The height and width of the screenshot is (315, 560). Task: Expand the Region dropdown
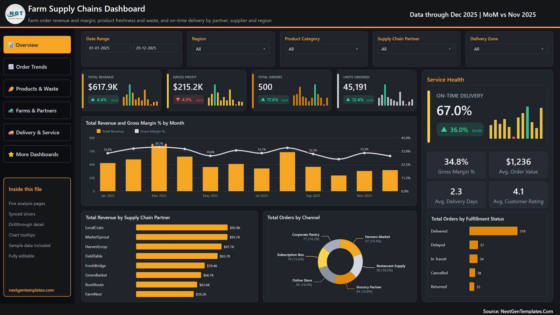coord(231,49)
